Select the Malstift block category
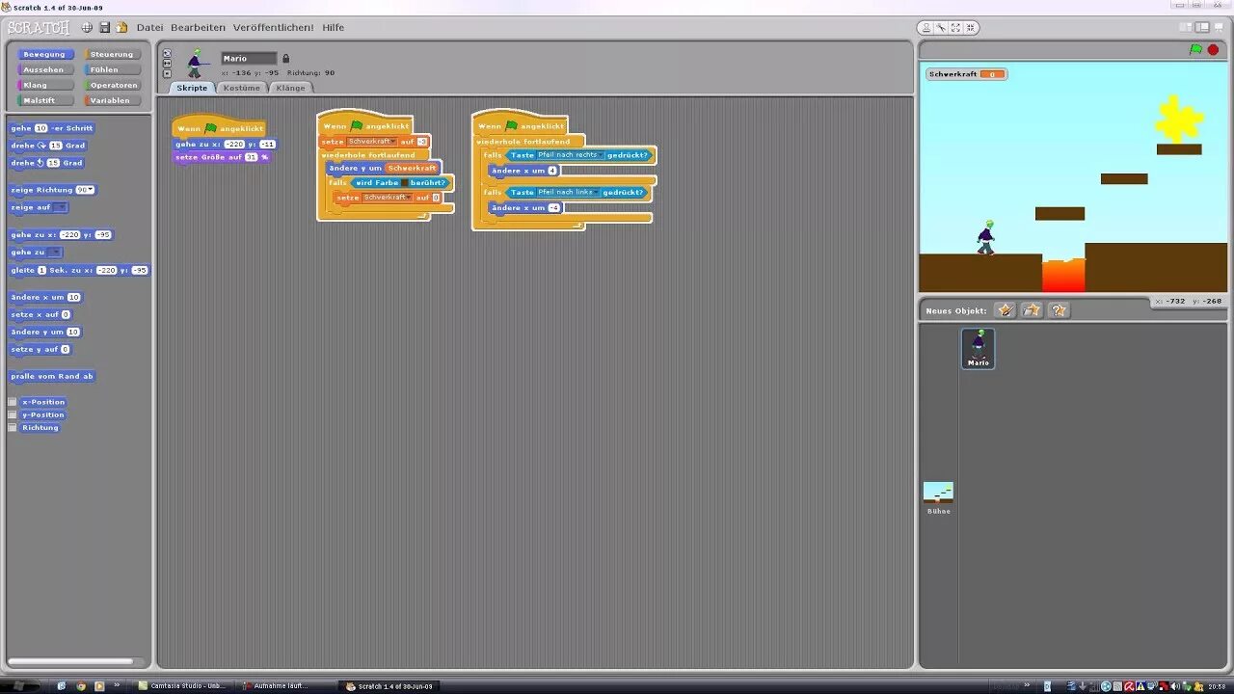This screenshot has width=1234, height=694. pos(44,100)
